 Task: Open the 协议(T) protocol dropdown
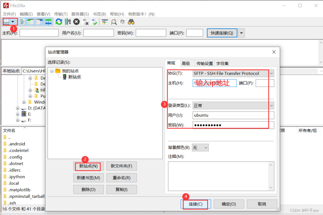click(233, 73)
